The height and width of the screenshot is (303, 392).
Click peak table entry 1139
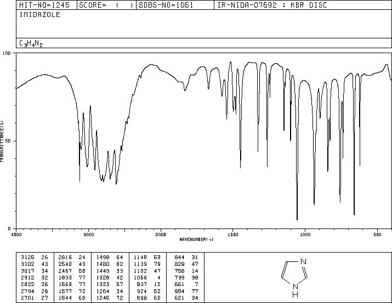(140, 264)
